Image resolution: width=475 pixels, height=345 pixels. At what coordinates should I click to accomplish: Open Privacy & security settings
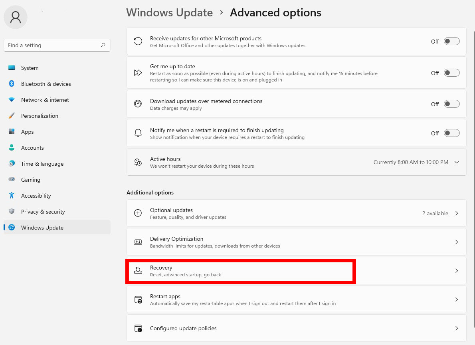click(x=57, y=212)
